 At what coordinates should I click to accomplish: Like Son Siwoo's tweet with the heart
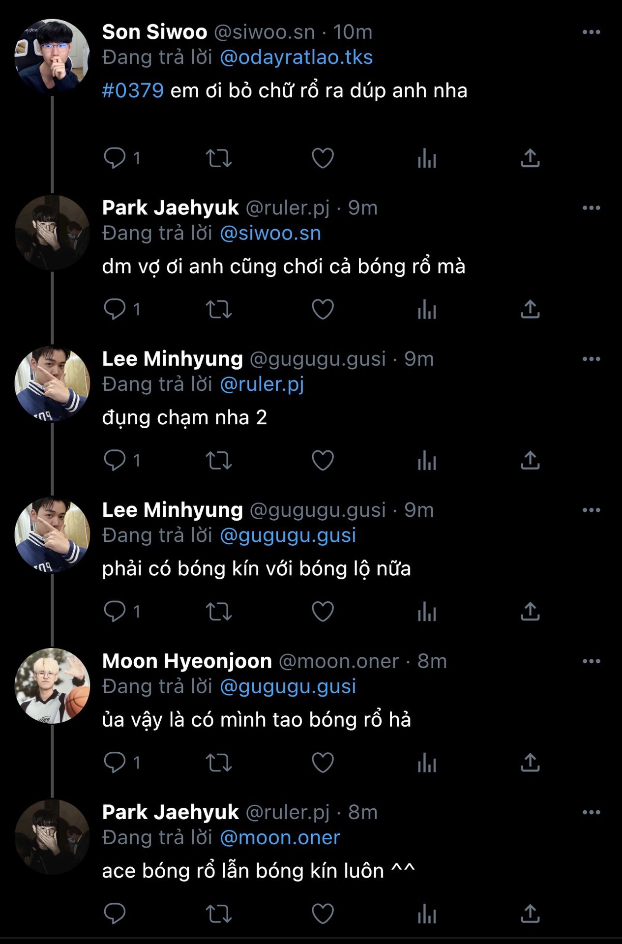pos(323,158)
